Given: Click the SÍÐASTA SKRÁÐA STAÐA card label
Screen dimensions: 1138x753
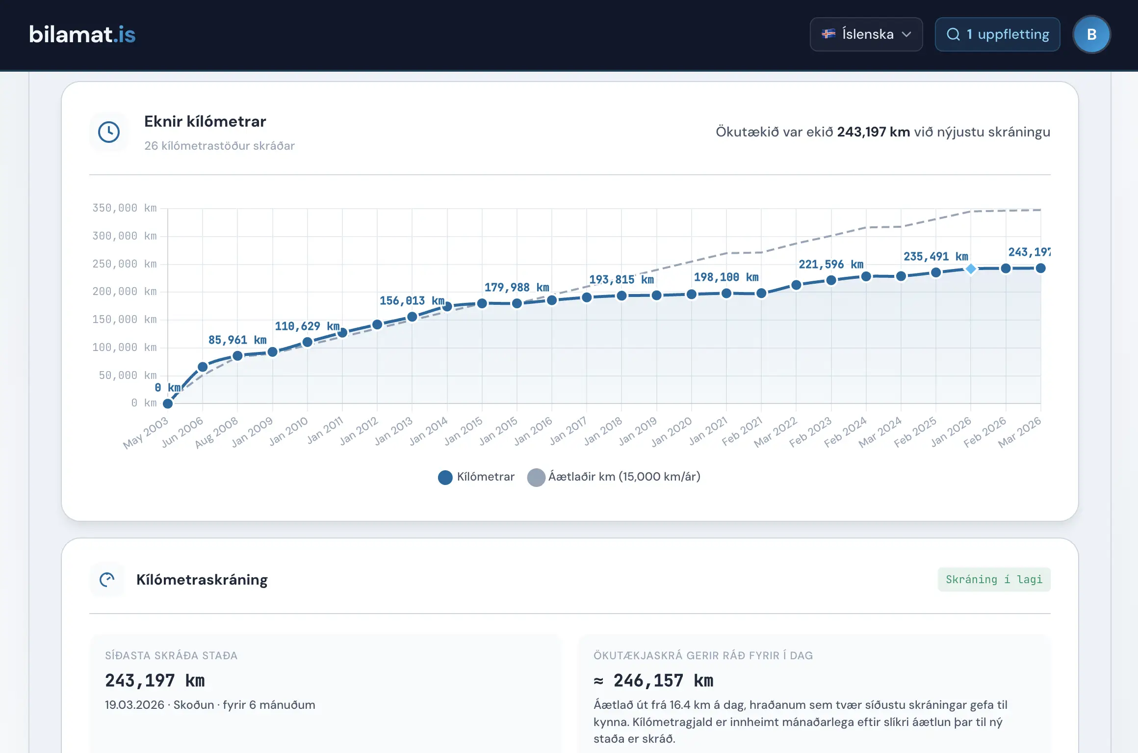Looking at the screenshot, I should [171, 656].
